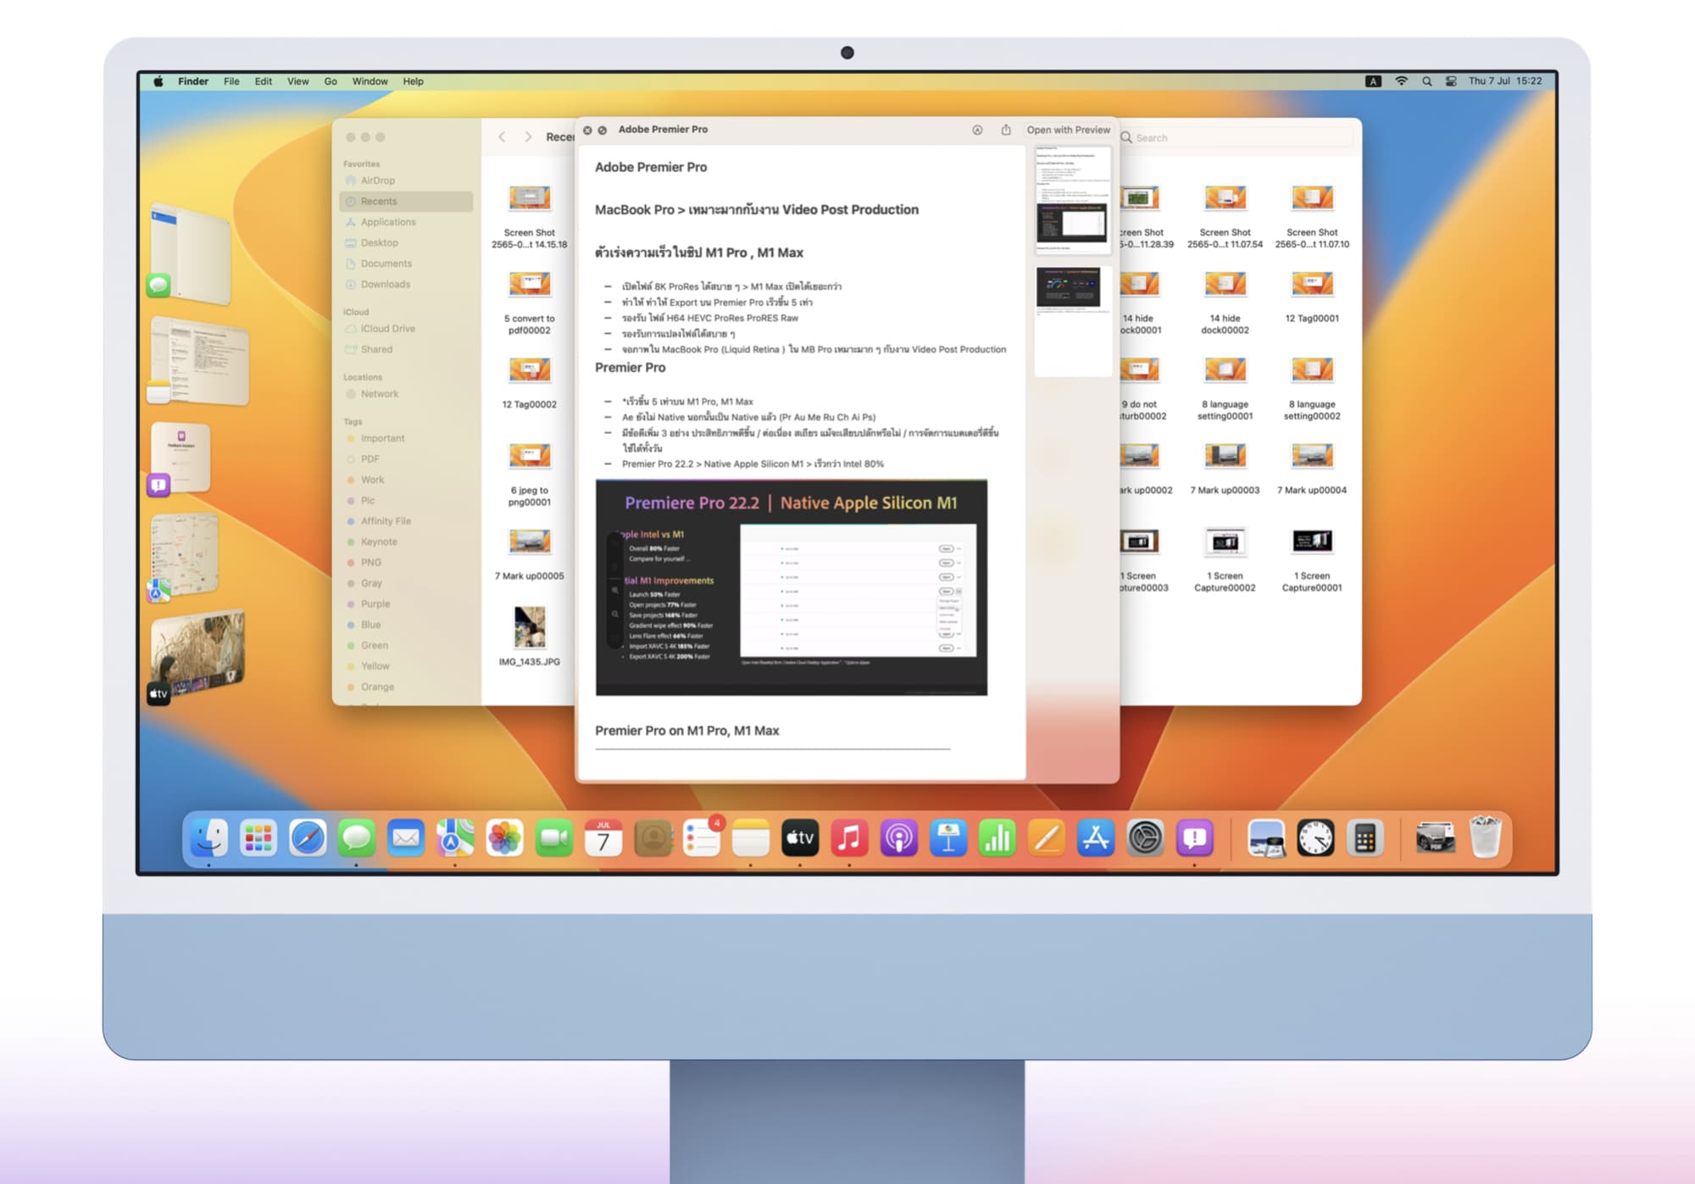Enter full screen in Quick Look preview
Screen dimensions: 1695x1184
(x=603, y=130)
